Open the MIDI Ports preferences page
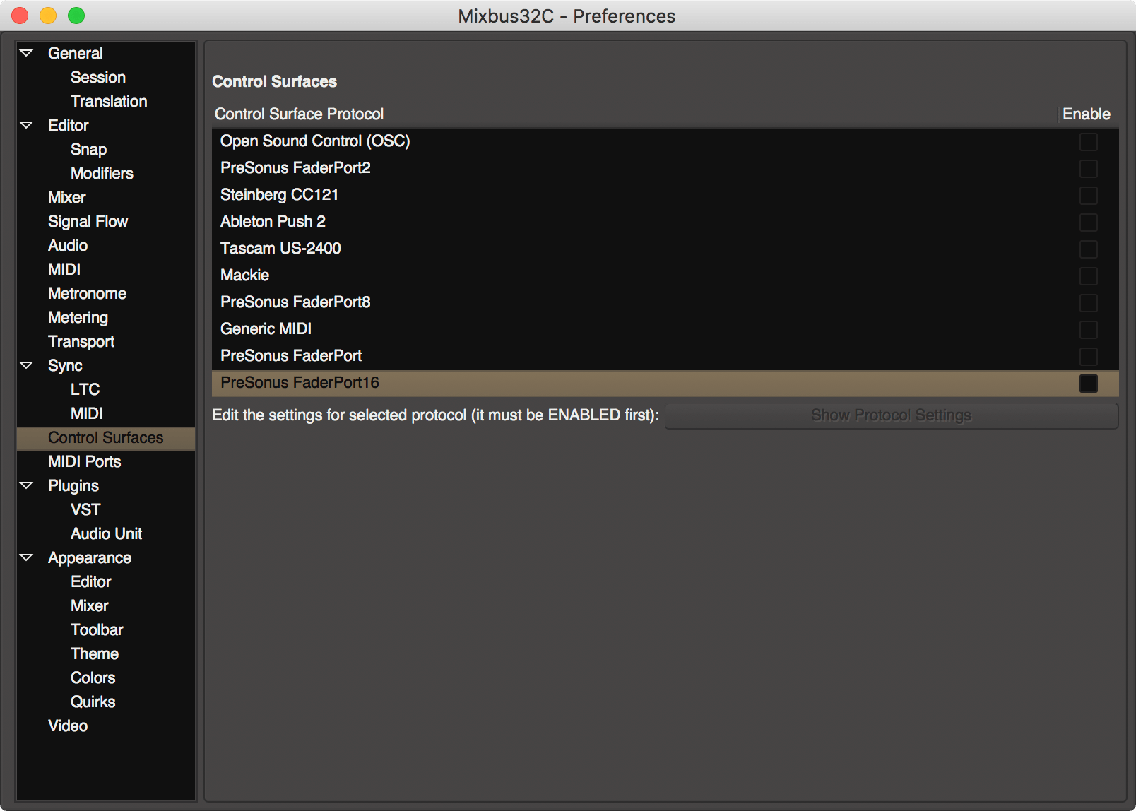This screenshot has width=1136, height=811. tap(84, 461)
